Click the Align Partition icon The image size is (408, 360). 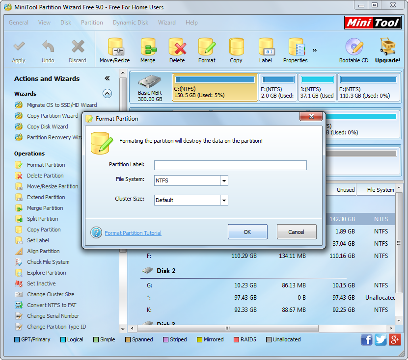(19, 251)
